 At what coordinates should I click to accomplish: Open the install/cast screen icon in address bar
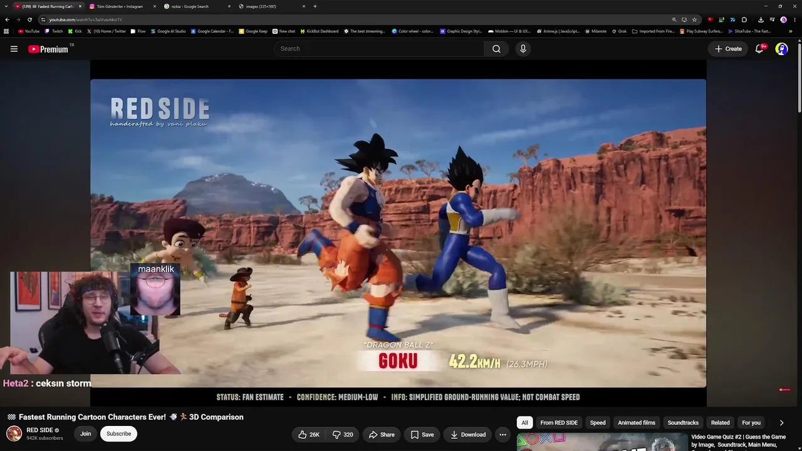pos(684,19)
